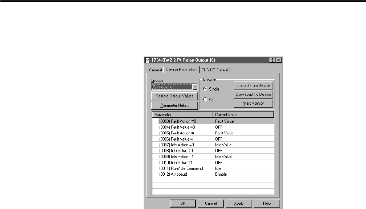Select the All radio button
Viewport: 366px width, 209px height.
tap(205, 100)
